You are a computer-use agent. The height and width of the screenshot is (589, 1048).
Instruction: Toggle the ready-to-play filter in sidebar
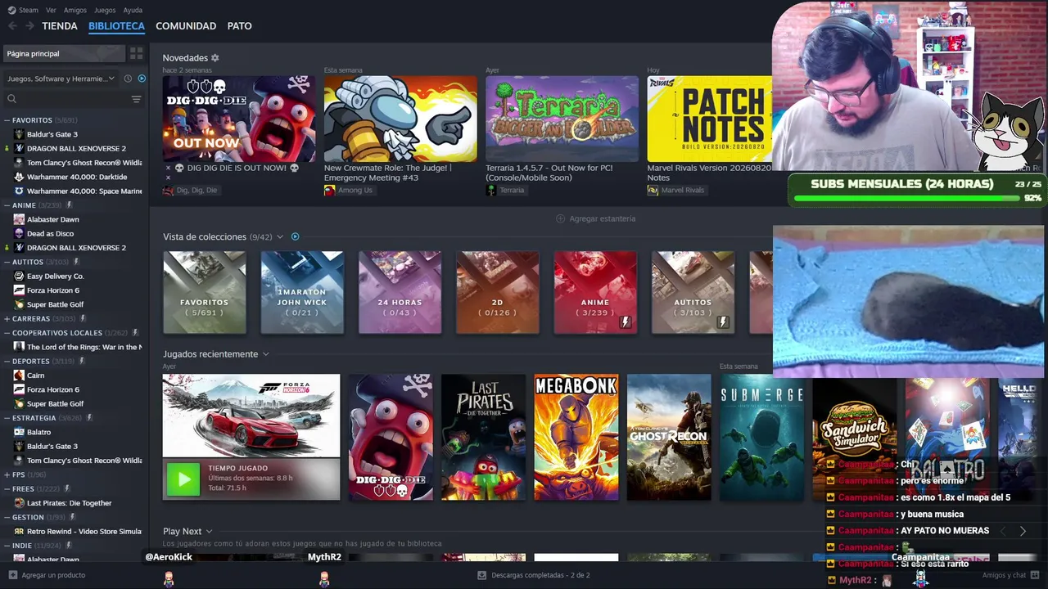click(142, 79)
